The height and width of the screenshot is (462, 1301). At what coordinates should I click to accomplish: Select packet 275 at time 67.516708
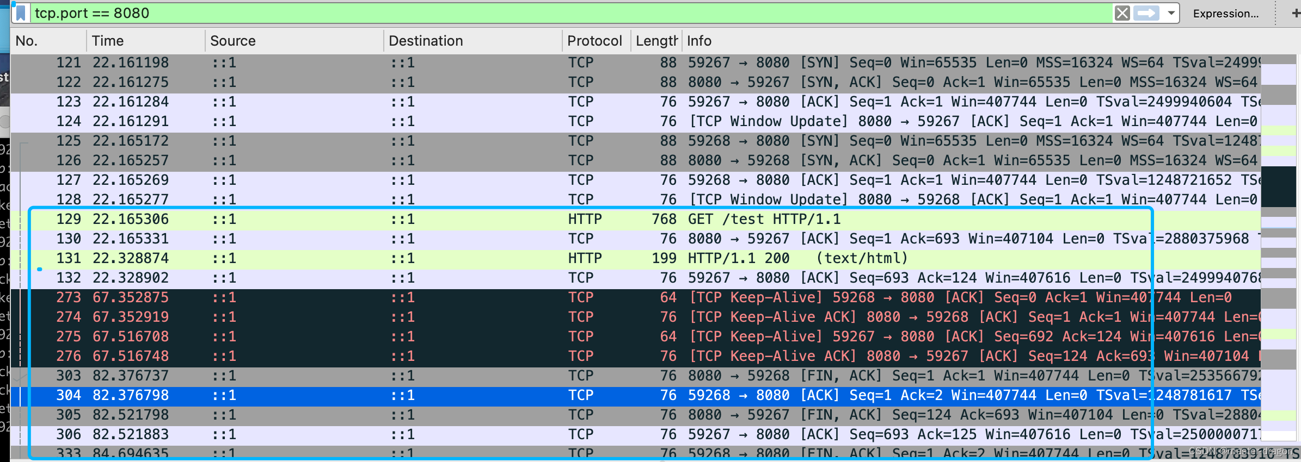[636, 337]
